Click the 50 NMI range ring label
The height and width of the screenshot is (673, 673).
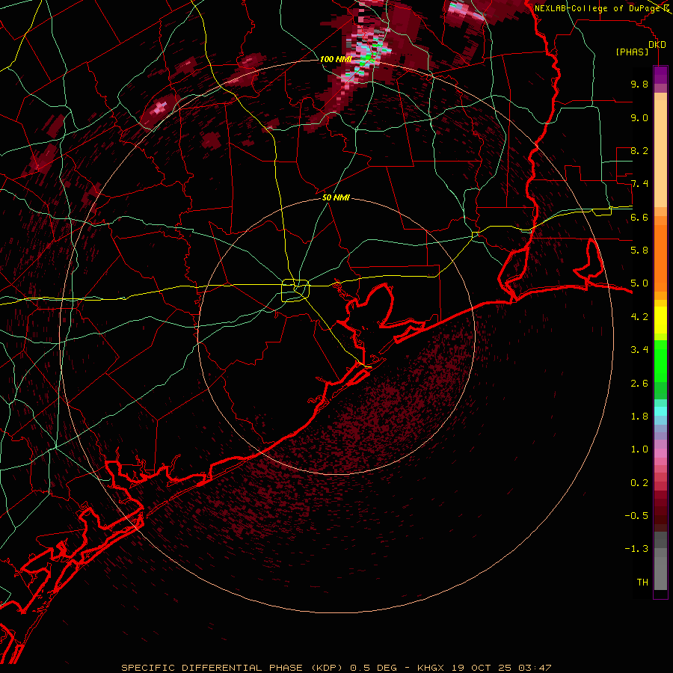pos(336,198)
